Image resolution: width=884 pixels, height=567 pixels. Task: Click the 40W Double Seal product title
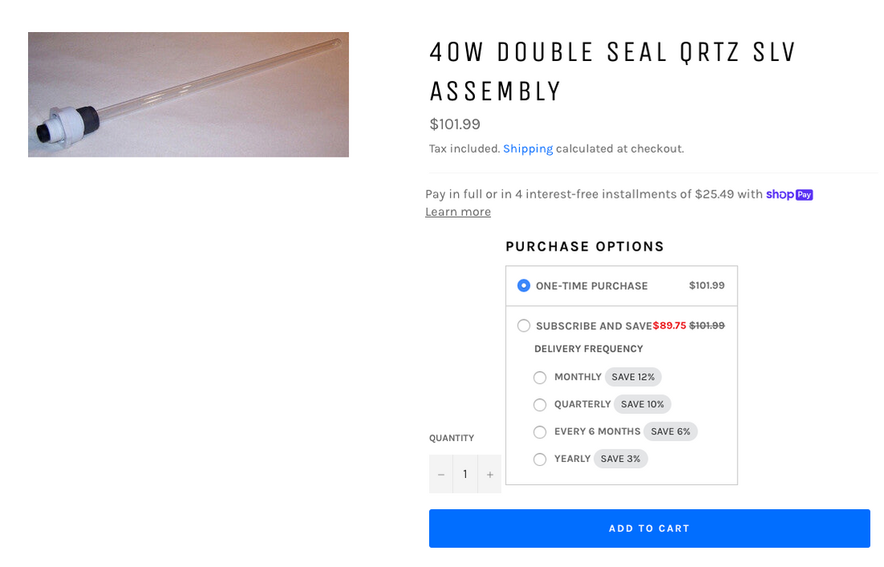(x=612, y=71)
